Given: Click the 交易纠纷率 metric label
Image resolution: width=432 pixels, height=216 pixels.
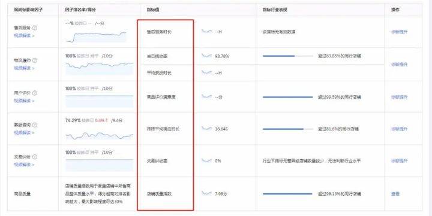Looking at the screenshot, I should tap(157, 161).
